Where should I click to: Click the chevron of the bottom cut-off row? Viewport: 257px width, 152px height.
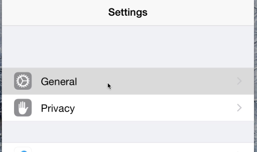tap(239, 151)
